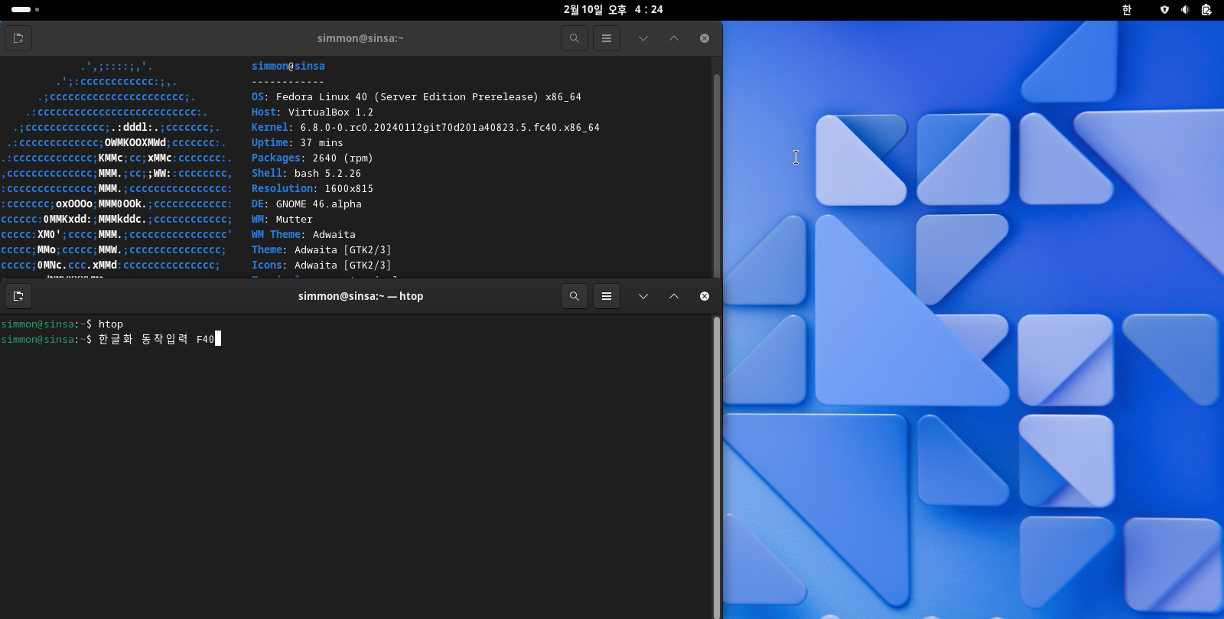Click the battery status icon in top bar

1206,9
